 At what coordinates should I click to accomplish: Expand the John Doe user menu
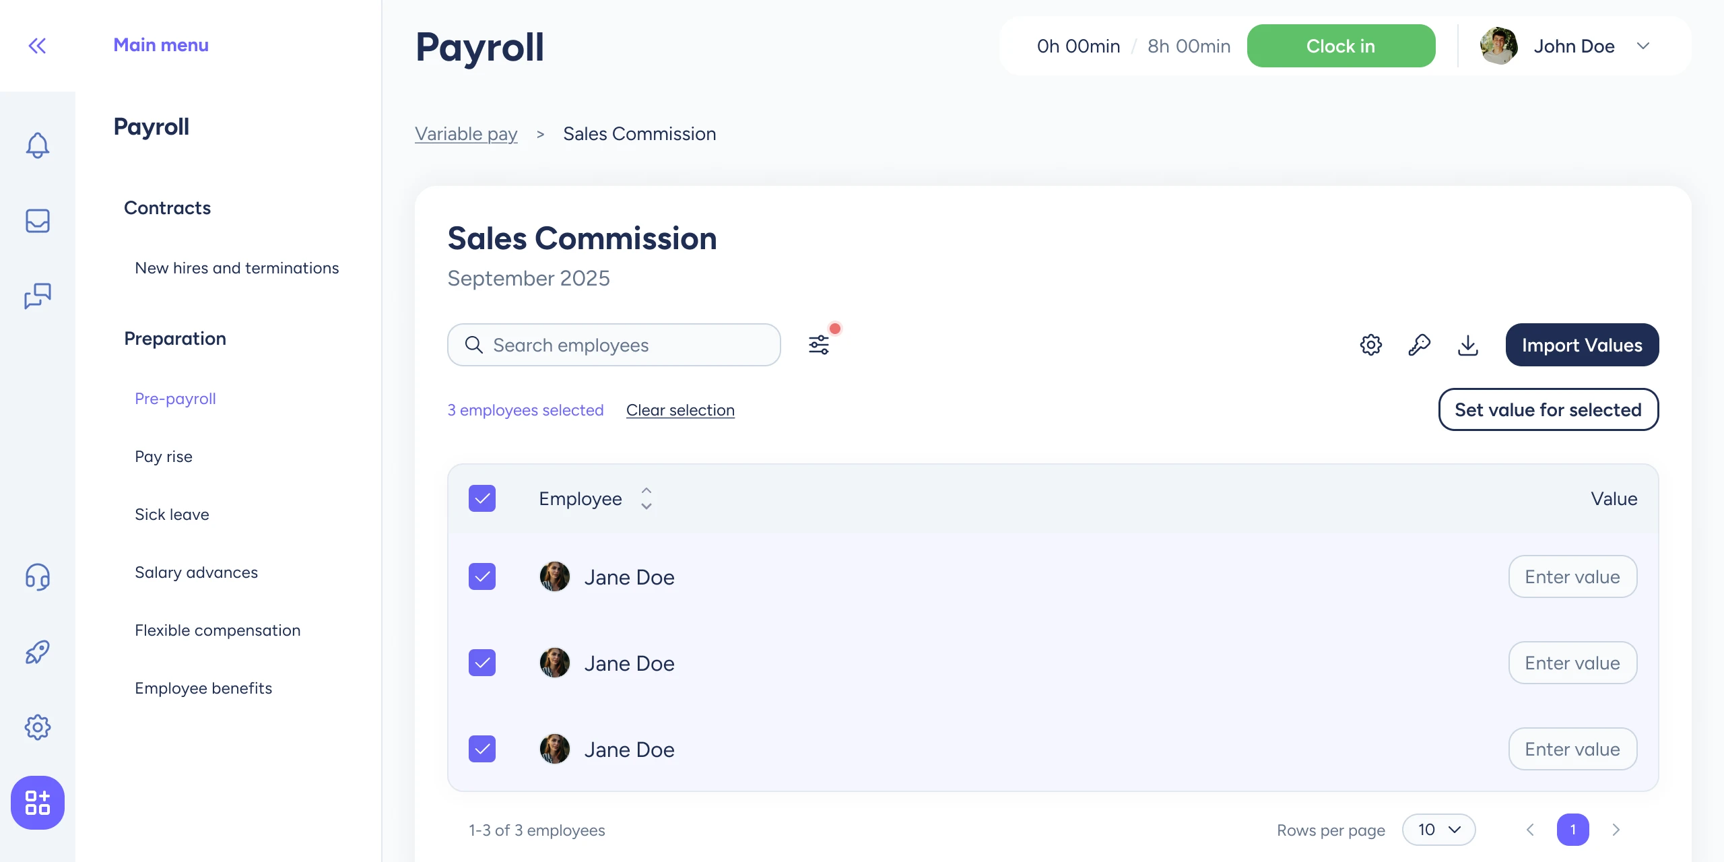[x=1643, y=46]
